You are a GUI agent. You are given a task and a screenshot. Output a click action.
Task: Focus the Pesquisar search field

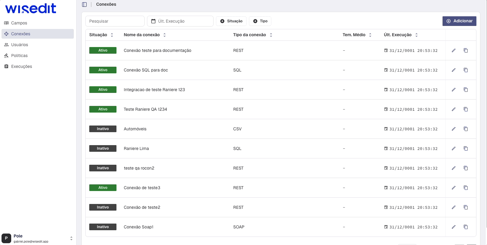pyautogui.click(x=115, y=21)
